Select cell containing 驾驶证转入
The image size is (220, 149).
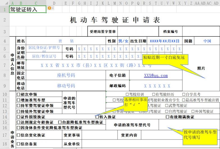pyautogui.click(x=27, y=10)
